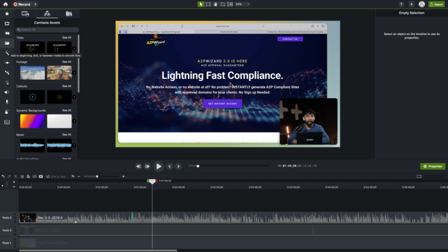Click the timeline zoom slider handle

[96, 176]
